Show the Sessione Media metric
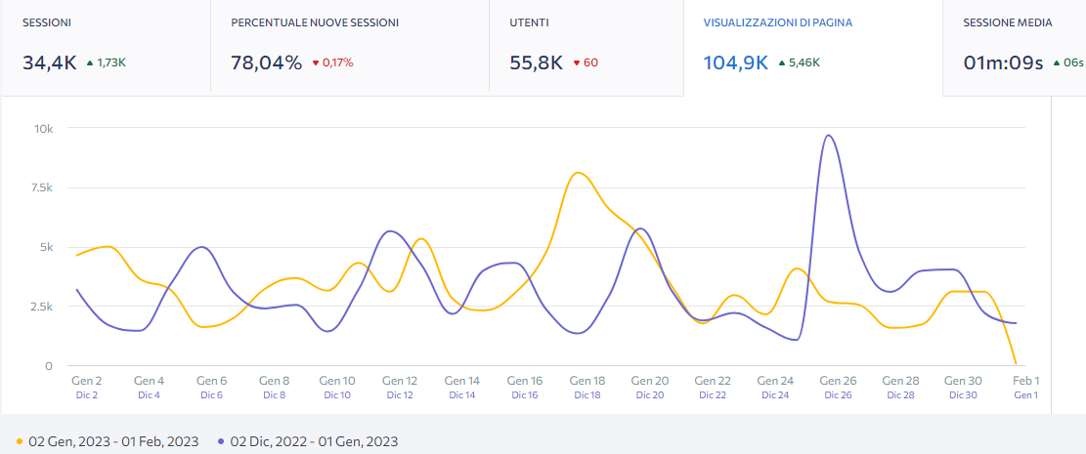Image resolution: width=1086 pixels, height=454 pixels. 1014,46
